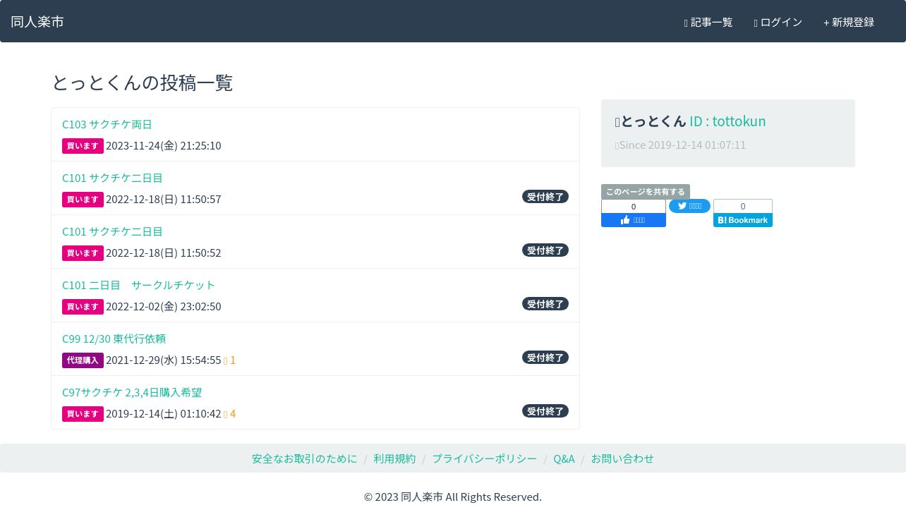Open the C101 サクチケ二日目 post dated 11:50:52
The height and width of the screenshot is (505, 906).
[112, 231]
